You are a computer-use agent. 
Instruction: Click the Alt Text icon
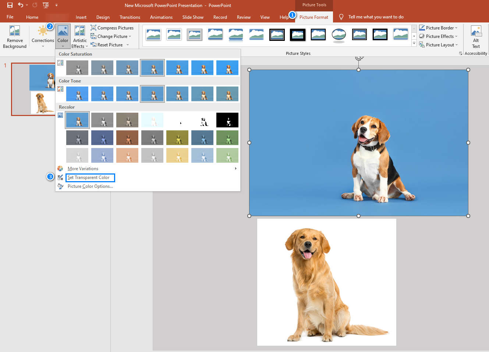[x=476, y=31]
